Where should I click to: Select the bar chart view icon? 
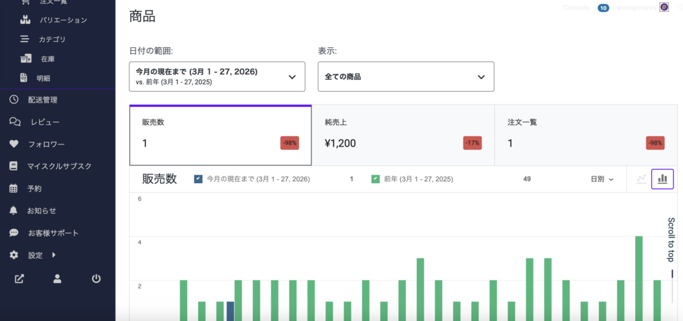tap(662, 178)
